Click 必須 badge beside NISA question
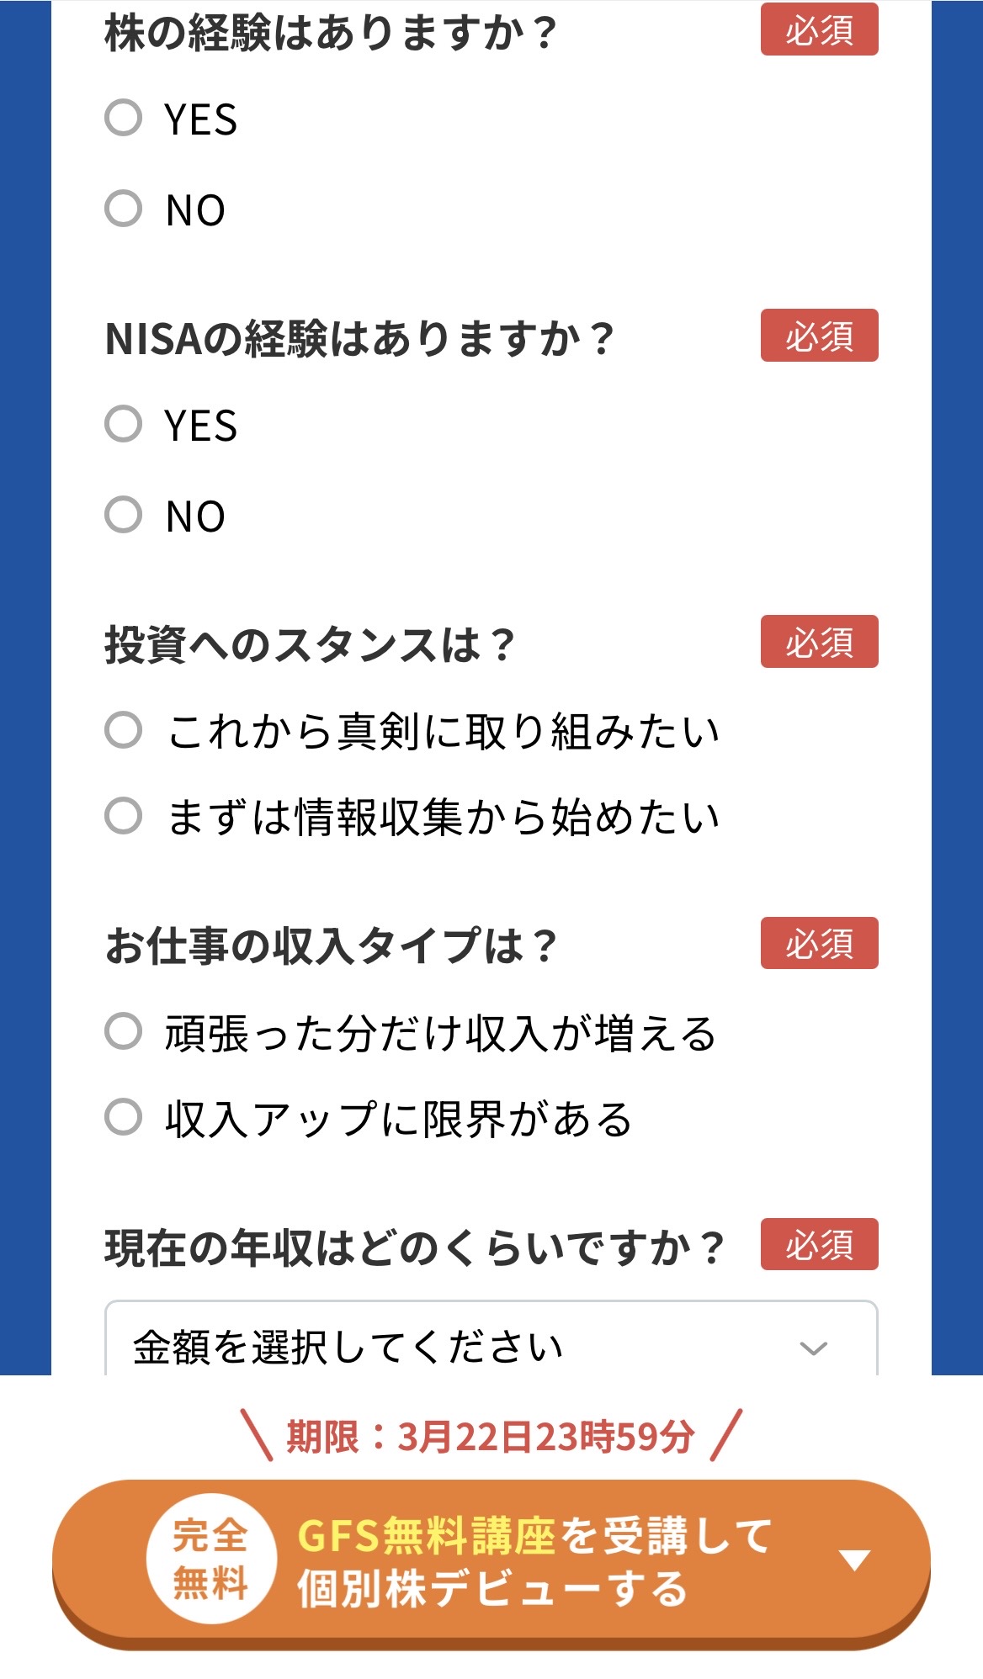The image size is (983, 1679). pyautogui.click(x=819, y=336)
